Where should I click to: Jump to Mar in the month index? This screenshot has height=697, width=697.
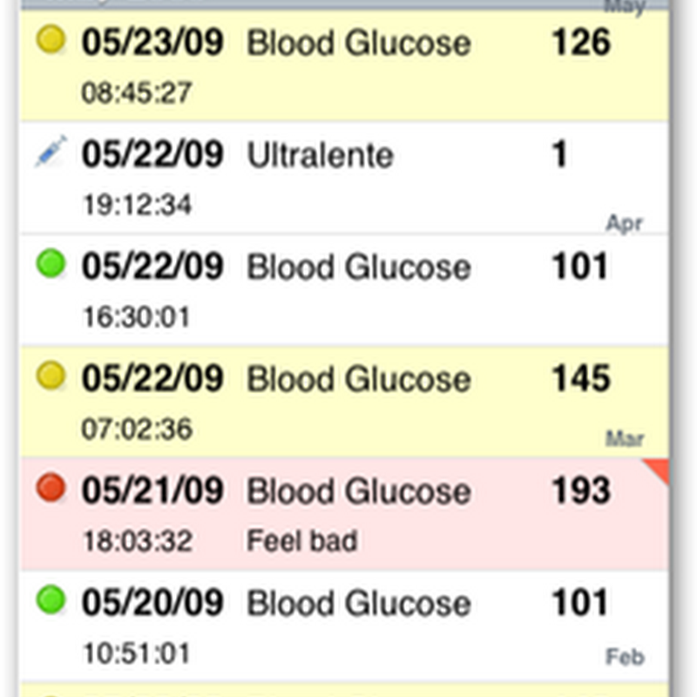click(624, 438)
